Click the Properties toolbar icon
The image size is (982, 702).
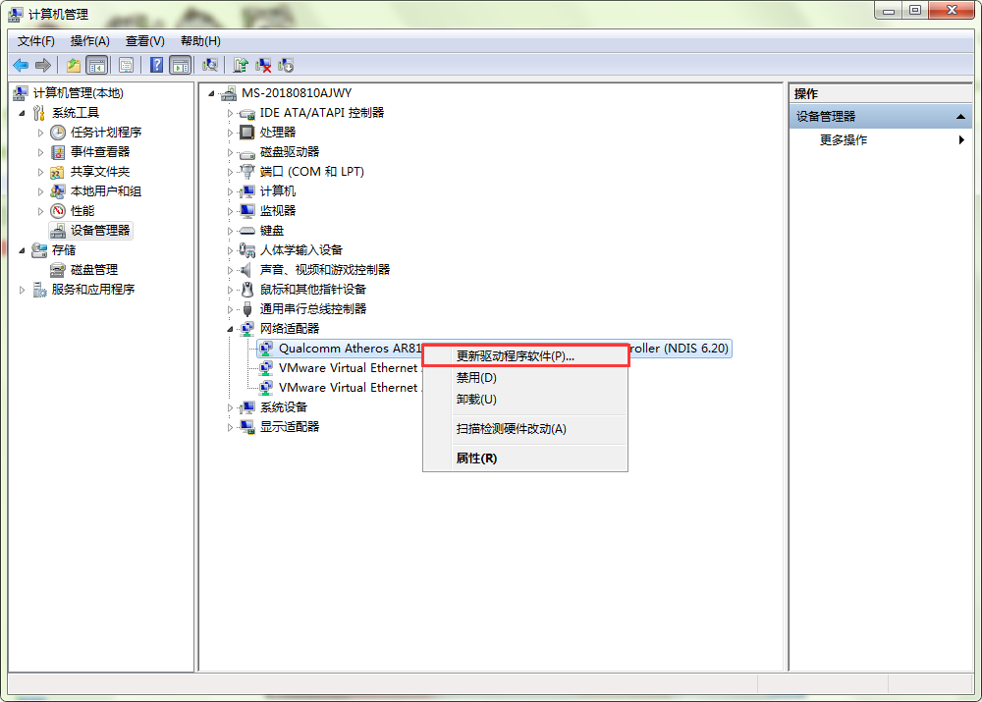pos(126,65)
